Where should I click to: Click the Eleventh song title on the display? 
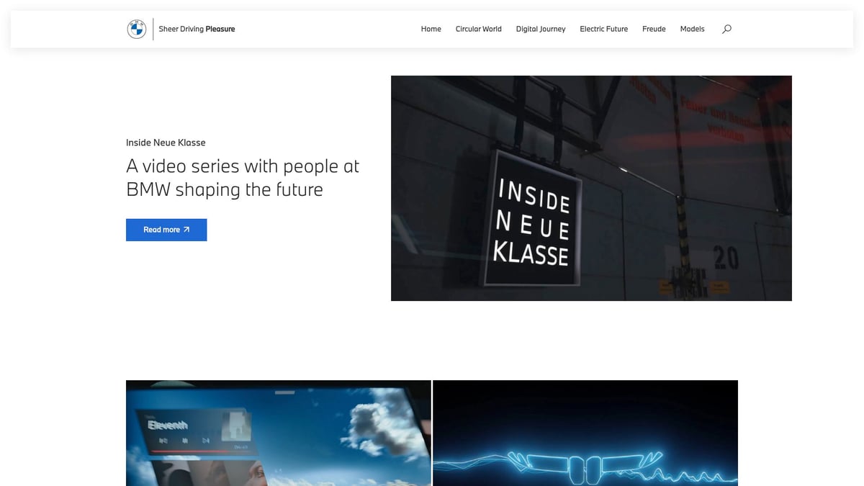(x=168, y=426)
